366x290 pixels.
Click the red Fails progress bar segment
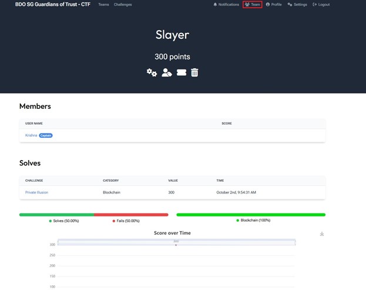(x=131, y=215)
